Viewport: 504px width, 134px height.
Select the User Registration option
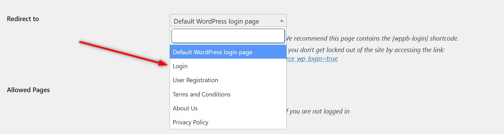tap(195, 80)
